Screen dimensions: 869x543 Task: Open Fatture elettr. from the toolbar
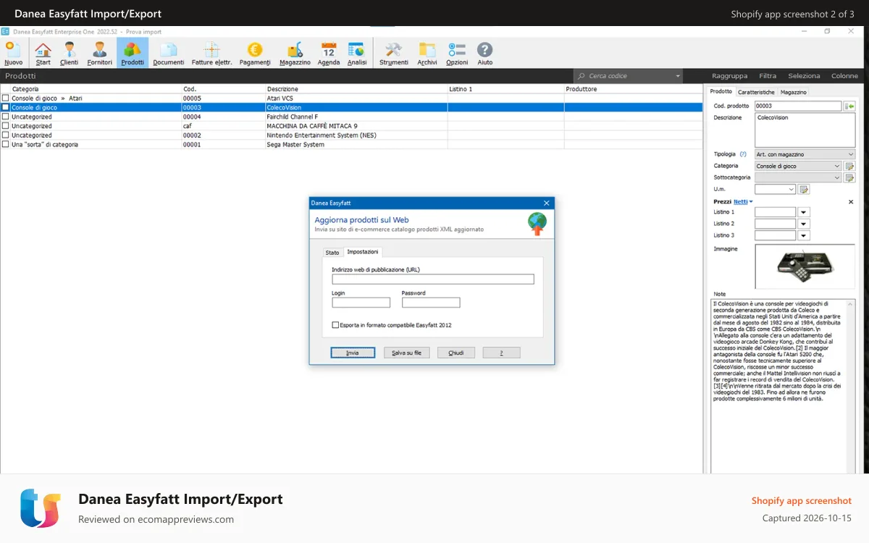pyautogui.click(x=211, y=54)
